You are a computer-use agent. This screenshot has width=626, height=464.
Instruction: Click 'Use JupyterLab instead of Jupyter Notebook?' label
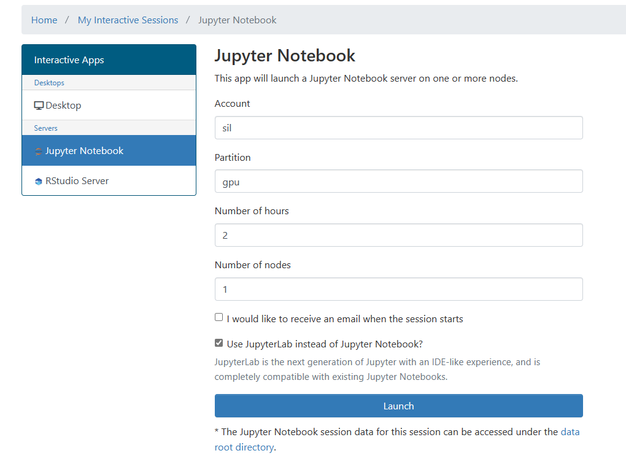(x=325, y=344)
